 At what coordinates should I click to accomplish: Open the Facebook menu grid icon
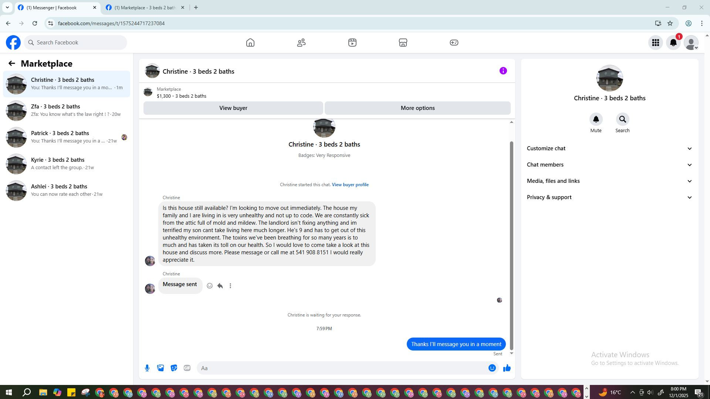click(x=656, y=43)
